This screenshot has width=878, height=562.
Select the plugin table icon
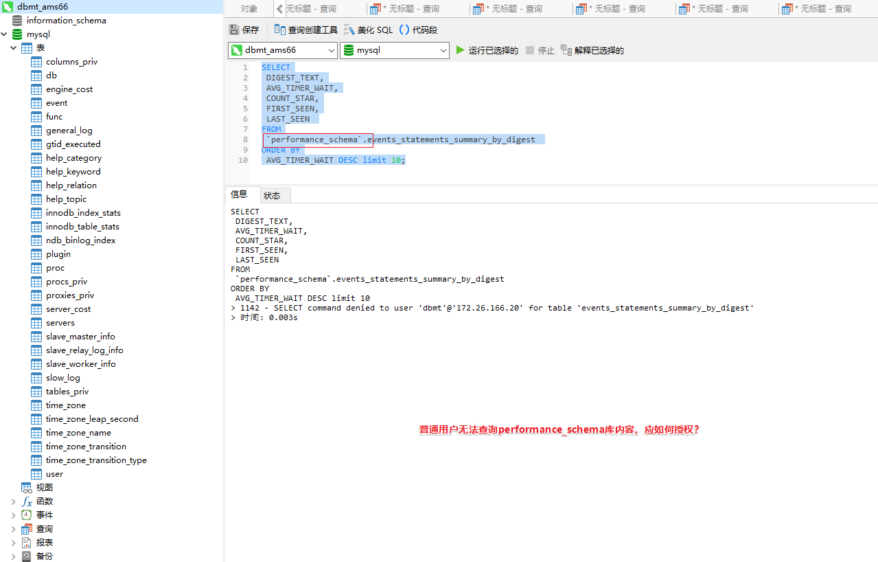pos(36,254)
